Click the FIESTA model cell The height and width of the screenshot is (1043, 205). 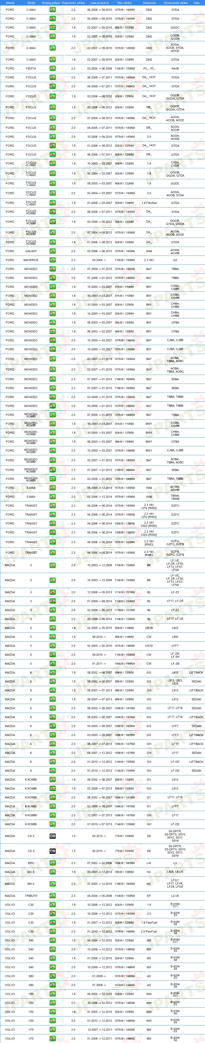pos(31,68)
